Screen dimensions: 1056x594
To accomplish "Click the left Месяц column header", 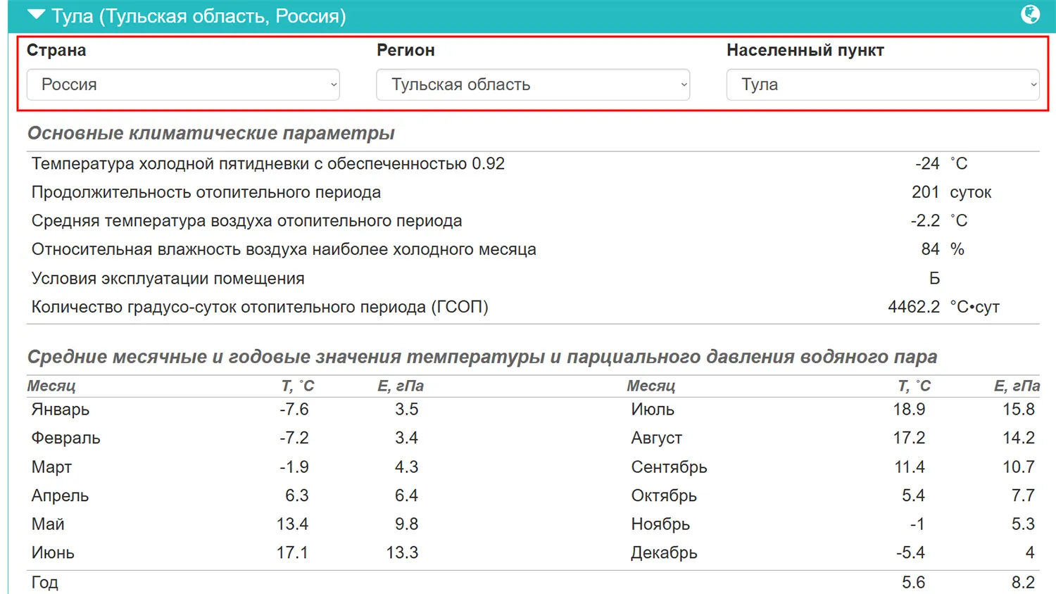I will [51, 386].
